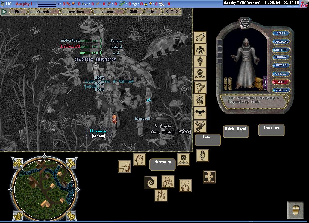
Task: Click the 'Sam Fisher [S8S]' name label
Action: coord(171,132)
